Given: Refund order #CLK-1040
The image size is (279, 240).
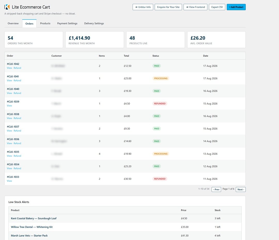Looking at the screenshot, I should [x=17, y=93].
